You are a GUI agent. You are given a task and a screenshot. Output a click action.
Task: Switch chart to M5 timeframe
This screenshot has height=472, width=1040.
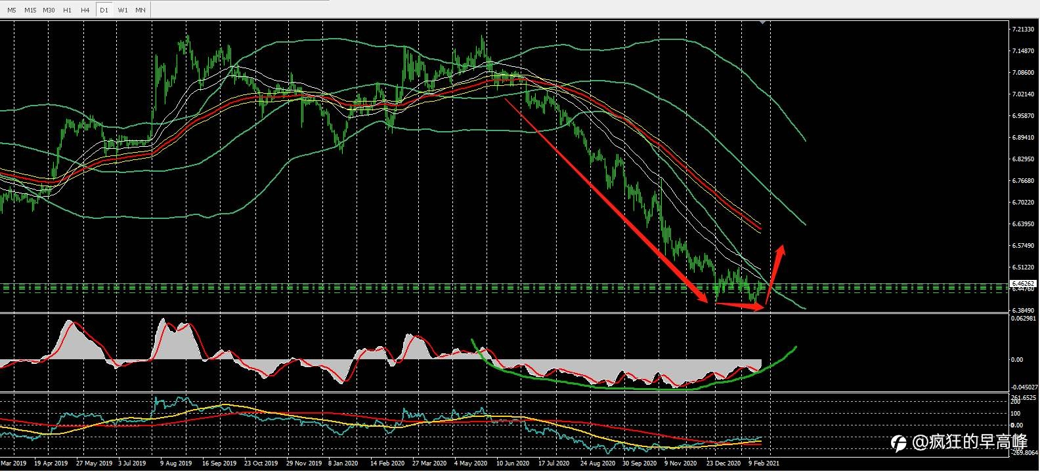pyautogui.click(x=11, y=10)
